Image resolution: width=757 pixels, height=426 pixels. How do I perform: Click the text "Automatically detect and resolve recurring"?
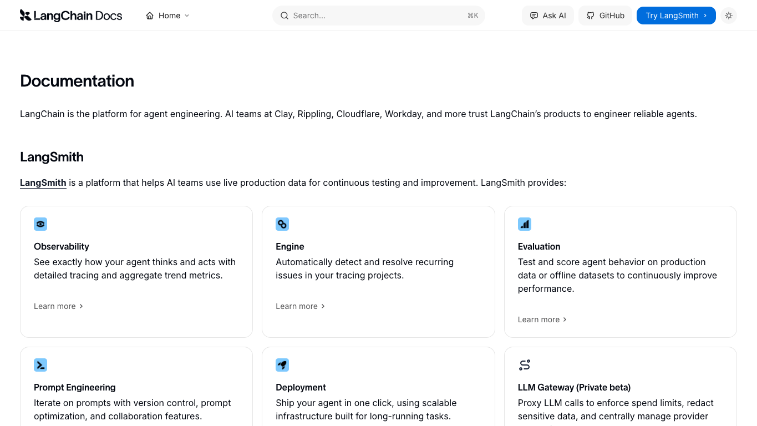pyautogui.click(x=364, y=262)
